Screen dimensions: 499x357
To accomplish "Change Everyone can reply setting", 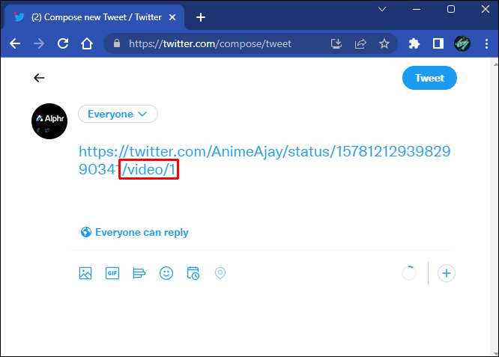I will [x=135, y=232].
